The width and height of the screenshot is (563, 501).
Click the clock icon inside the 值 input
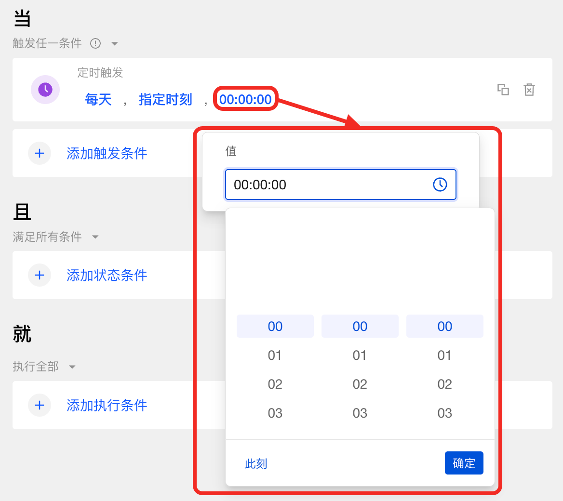[440, 185]
